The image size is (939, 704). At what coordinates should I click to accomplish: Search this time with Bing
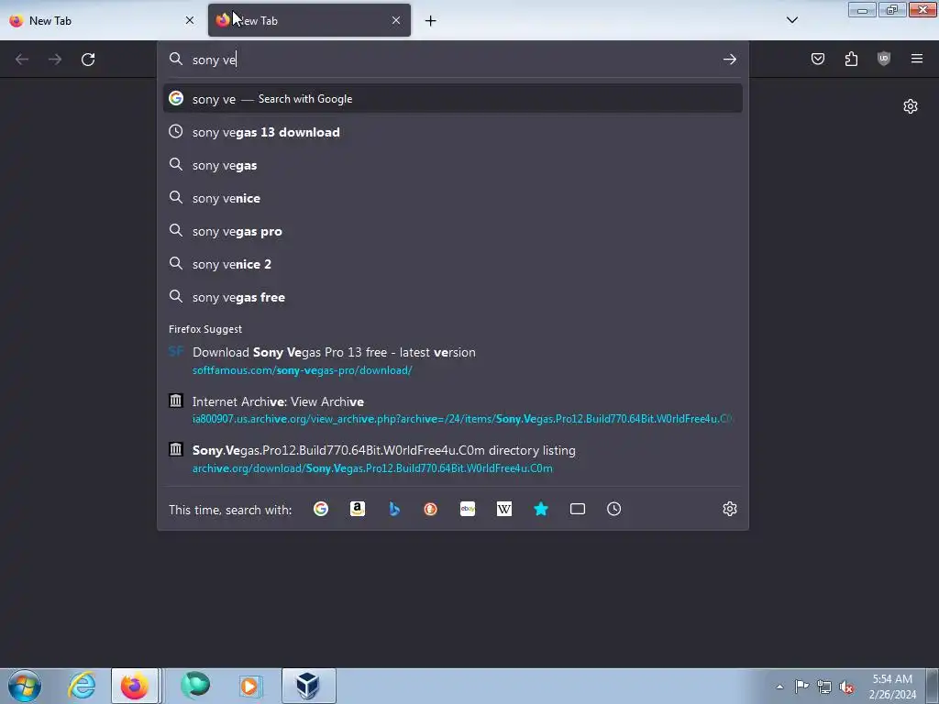click(394, 509)
